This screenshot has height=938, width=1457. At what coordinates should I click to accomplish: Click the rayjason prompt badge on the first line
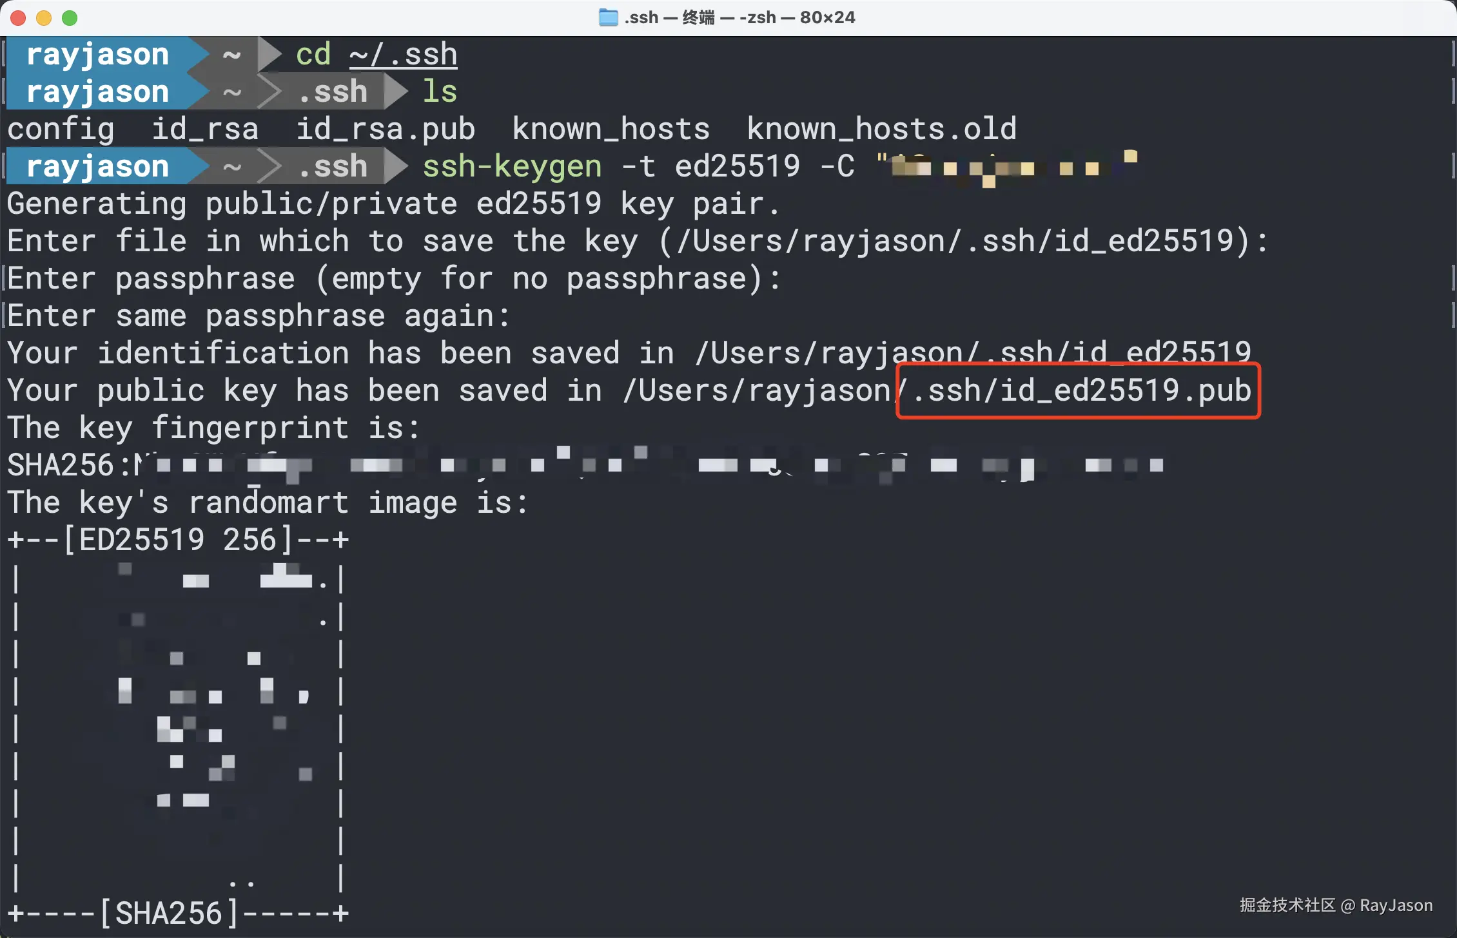point(98,54)
